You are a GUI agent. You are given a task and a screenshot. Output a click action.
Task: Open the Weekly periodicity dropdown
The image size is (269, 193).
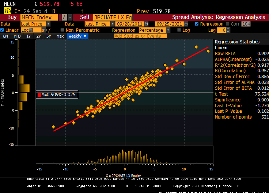pos(77,36)
